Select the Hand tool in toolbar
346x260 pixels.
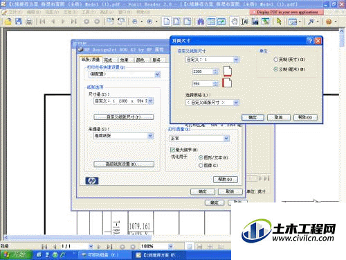click(235, 21)
